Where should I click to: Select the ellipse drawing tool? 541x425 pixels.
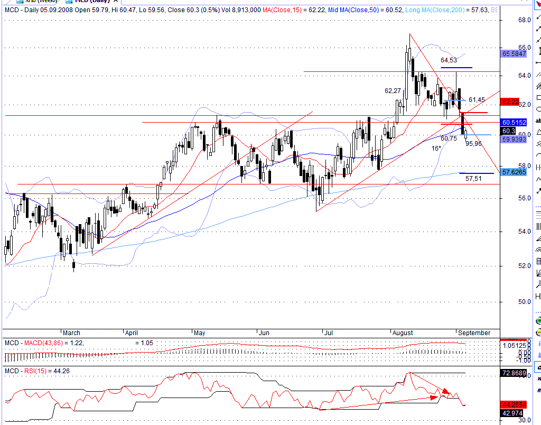click(538, 109)
